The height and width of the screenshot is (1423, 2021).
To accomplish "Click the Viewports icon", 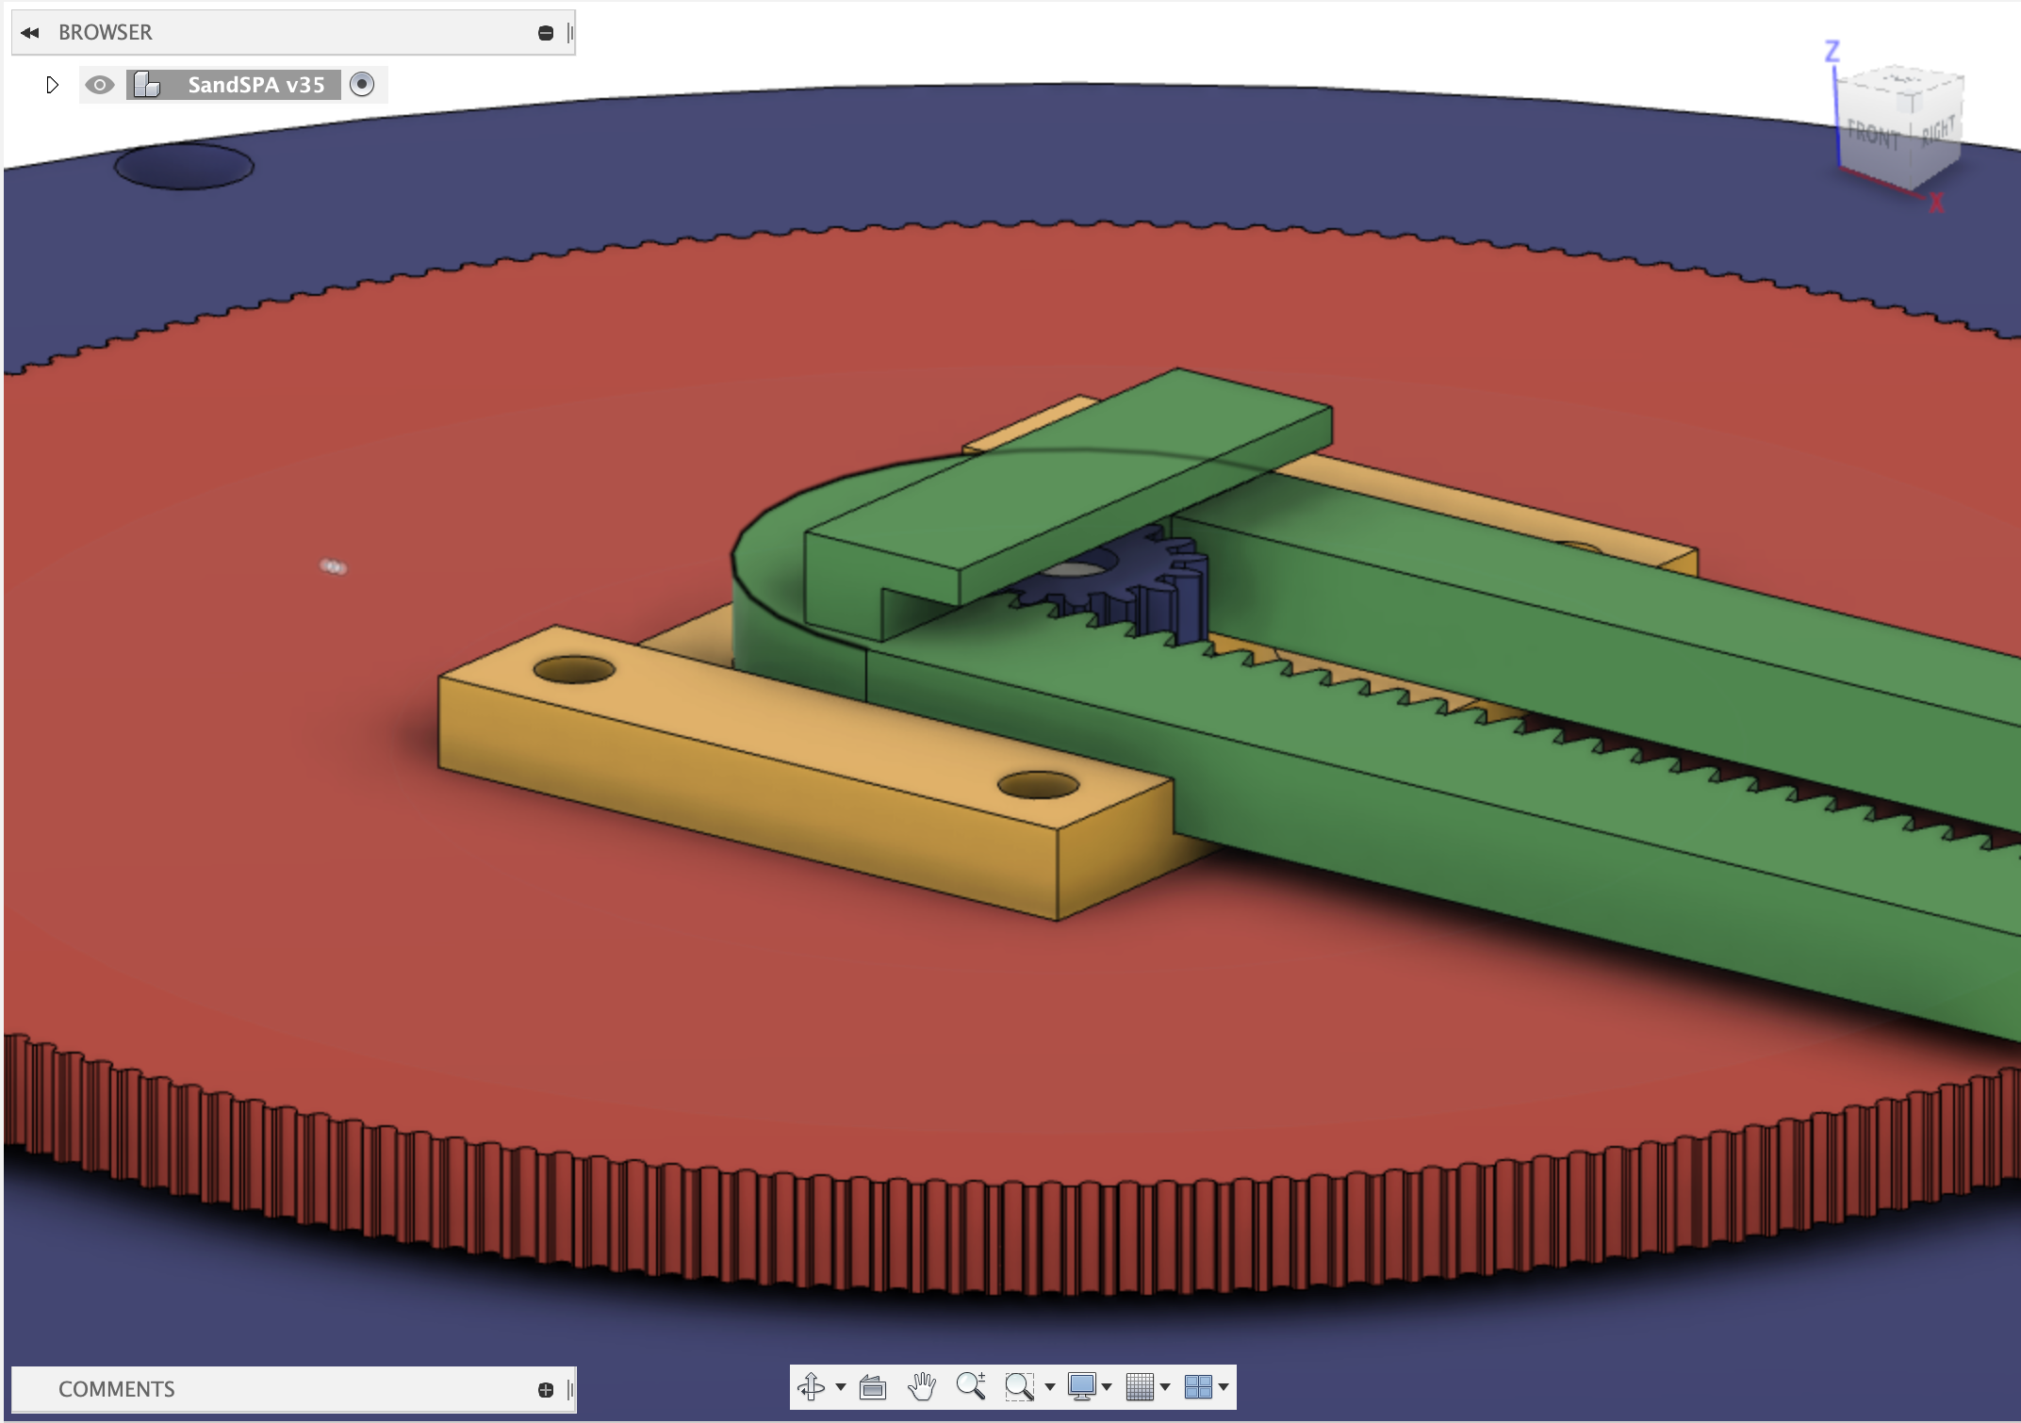I will pos(1199,1385).
